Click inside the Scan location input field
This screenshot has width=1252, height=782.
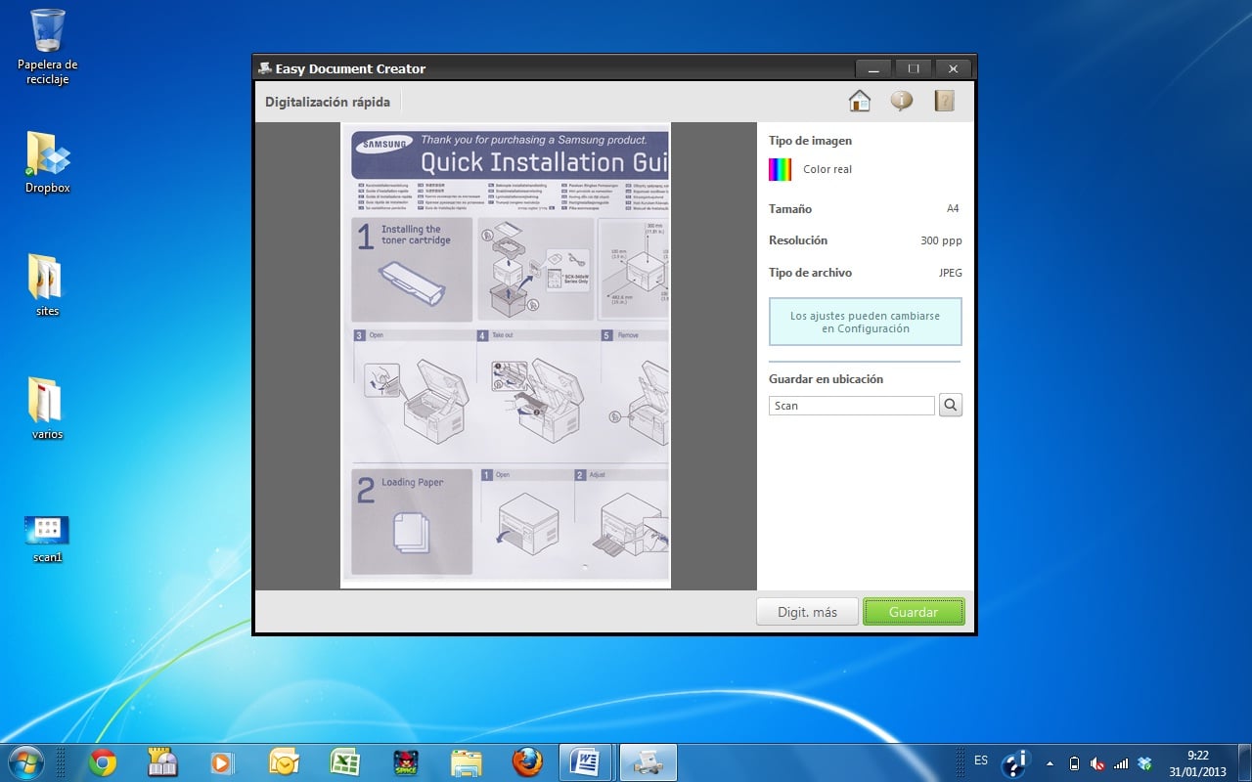pyautogui.click(x=850, y=404)
